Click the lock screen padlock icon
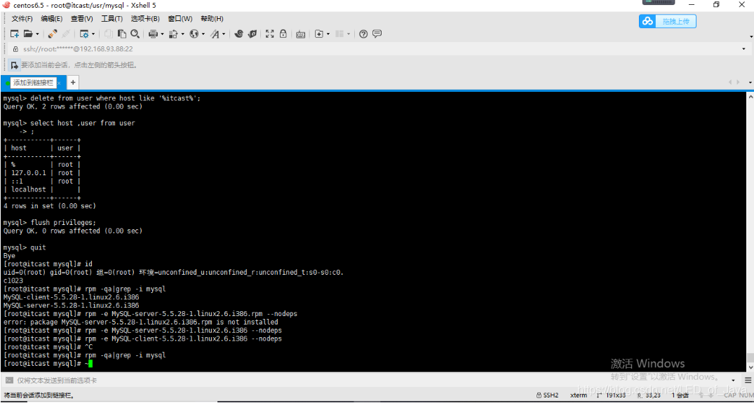This screenshot has height=403, width=754. [283, 34]
